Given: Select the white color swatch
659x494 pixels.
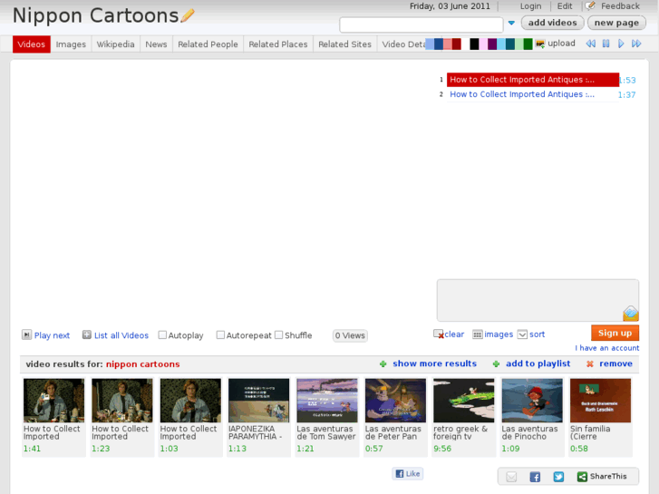Looking at the screenshot, I should 465,44.
